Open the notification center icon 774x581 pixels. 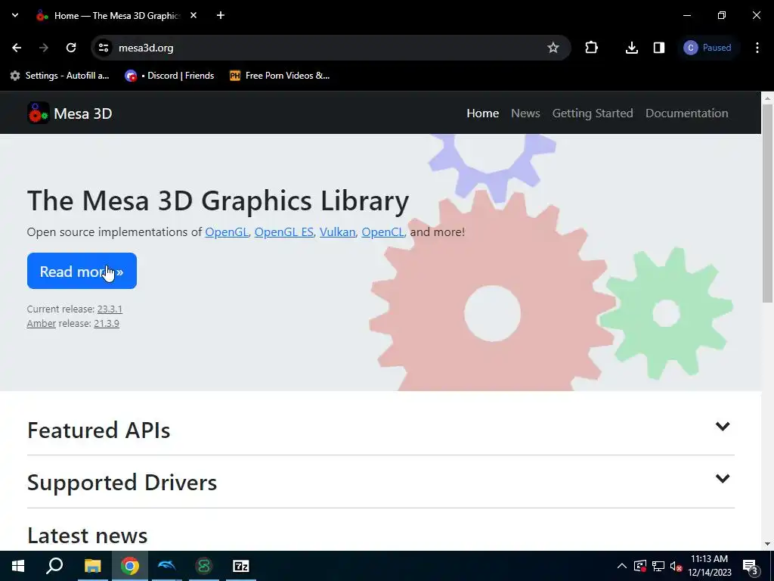tap(750, 567)
